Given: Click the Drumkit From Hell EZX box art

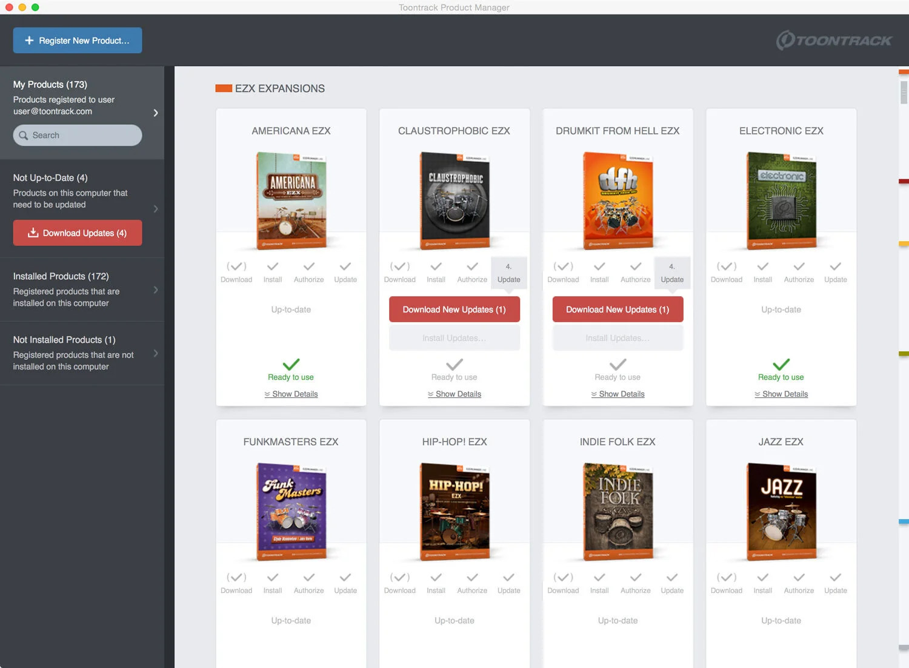Looking at the screenshot, I should [618, 200].
